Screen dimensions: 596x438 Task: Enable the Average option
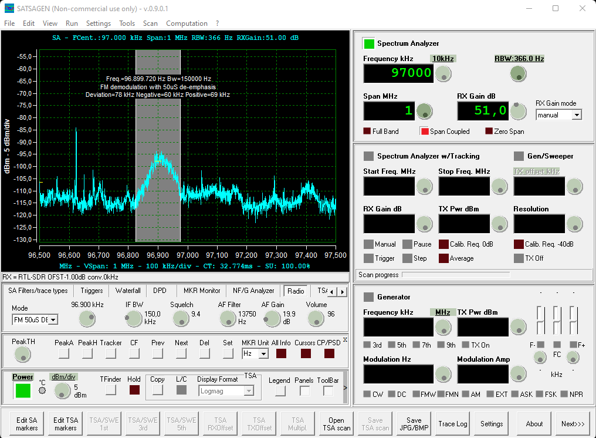pos(443,258)
